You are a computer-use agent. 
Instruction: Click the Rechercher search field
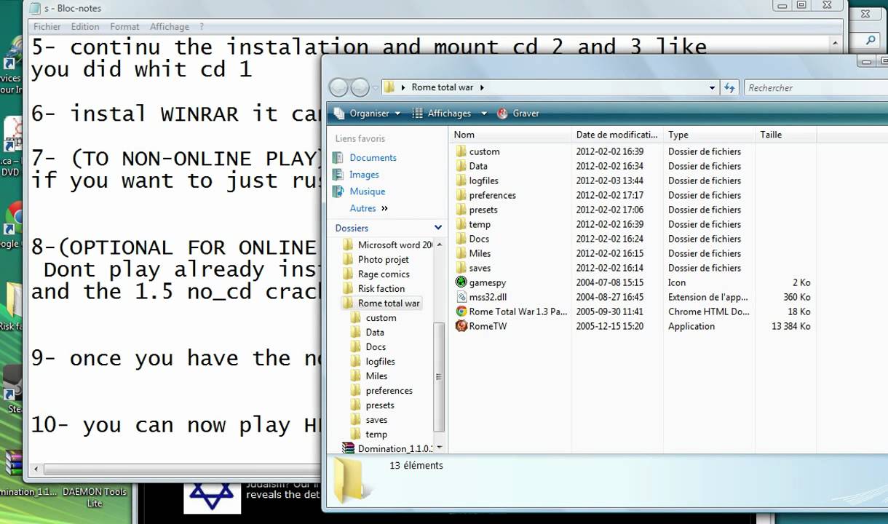(815, 87)
